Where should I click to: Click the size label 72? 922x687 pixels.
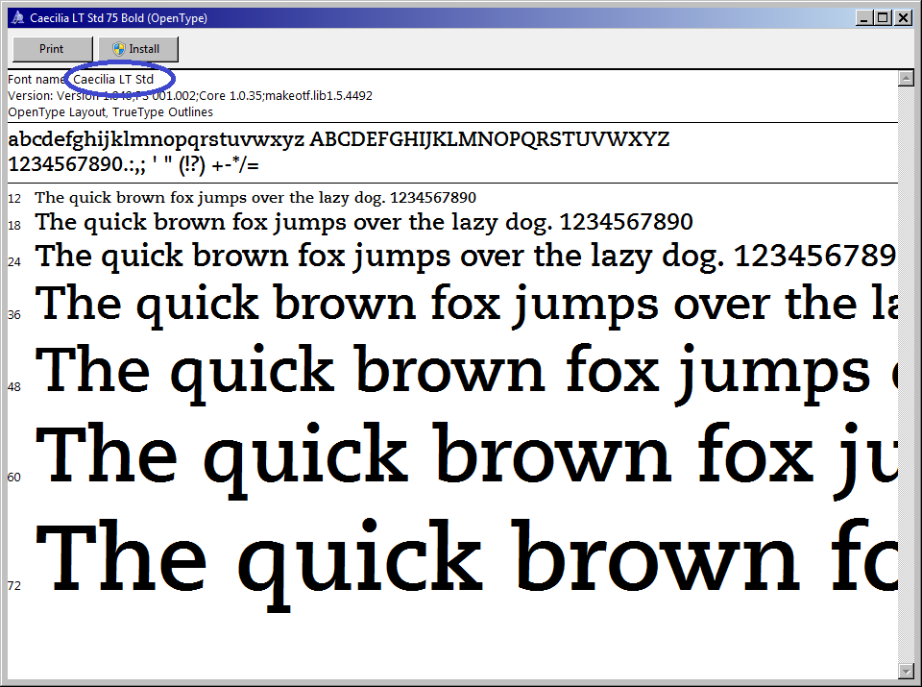click(14, 586)
